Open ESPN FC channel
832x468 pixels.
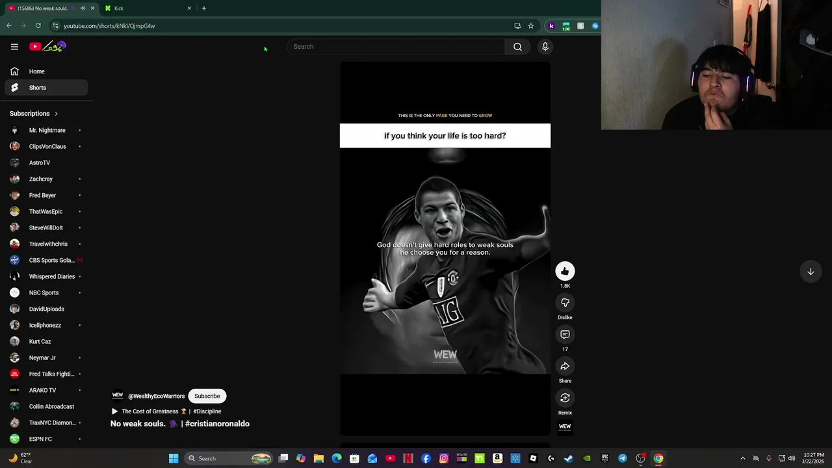[46, 439]
